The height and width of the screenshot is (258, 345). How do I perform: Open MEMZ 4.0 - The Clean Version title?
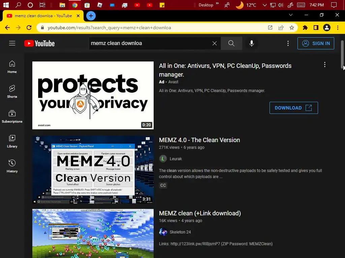[x=199, y=140]
